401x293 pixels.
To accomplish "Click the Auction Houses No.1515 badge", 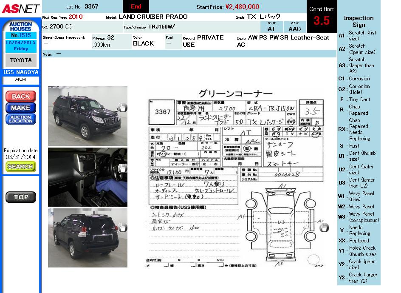I will [x=20, y=30].
